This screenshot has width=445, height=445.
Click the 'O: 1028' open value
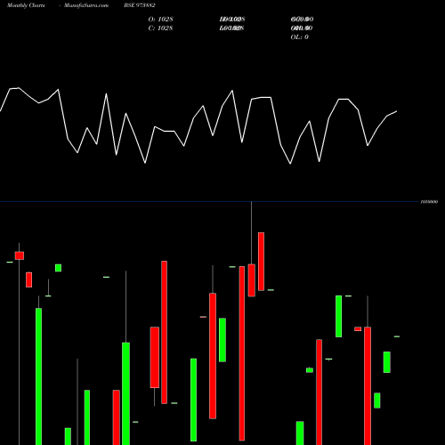[x=160, y=20]
